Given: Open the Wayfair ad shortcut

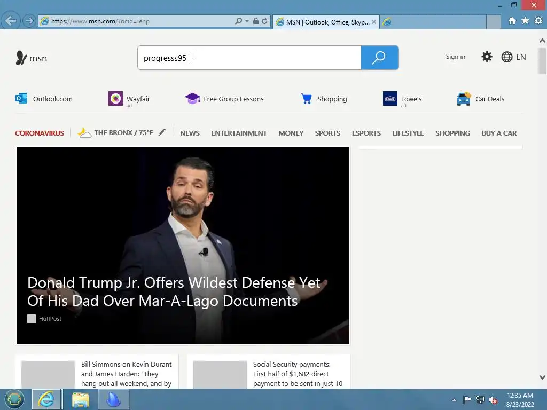Looking at the screenshot, I should 129,99.
